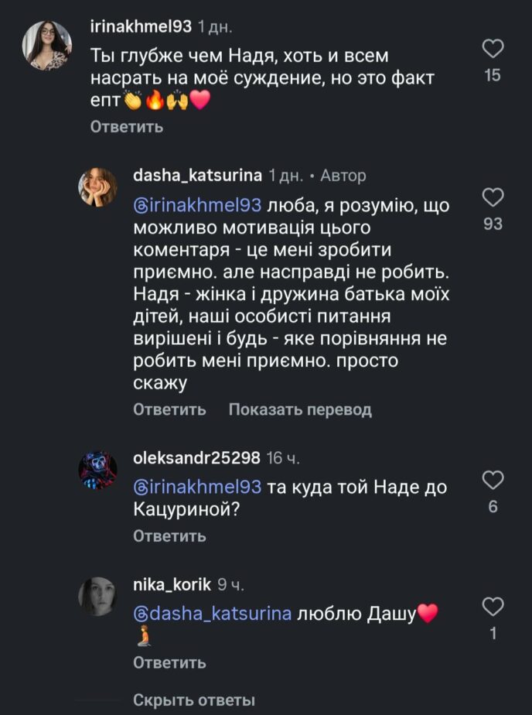Open username oleksandr25298
This screenshot has height=715, width=532.
click(x=196, y=458)
